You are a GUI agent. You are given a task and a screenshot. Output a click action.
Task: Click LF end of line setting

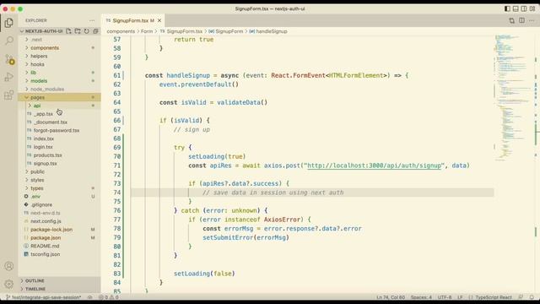pyautogui.click(x=460, y=297)
